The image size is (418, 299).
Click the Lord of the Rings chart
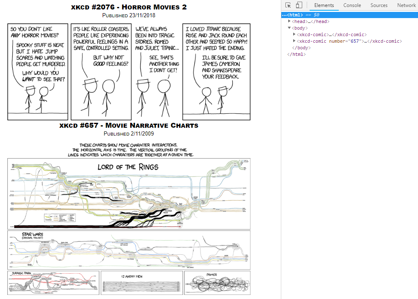tap(129, 194)
